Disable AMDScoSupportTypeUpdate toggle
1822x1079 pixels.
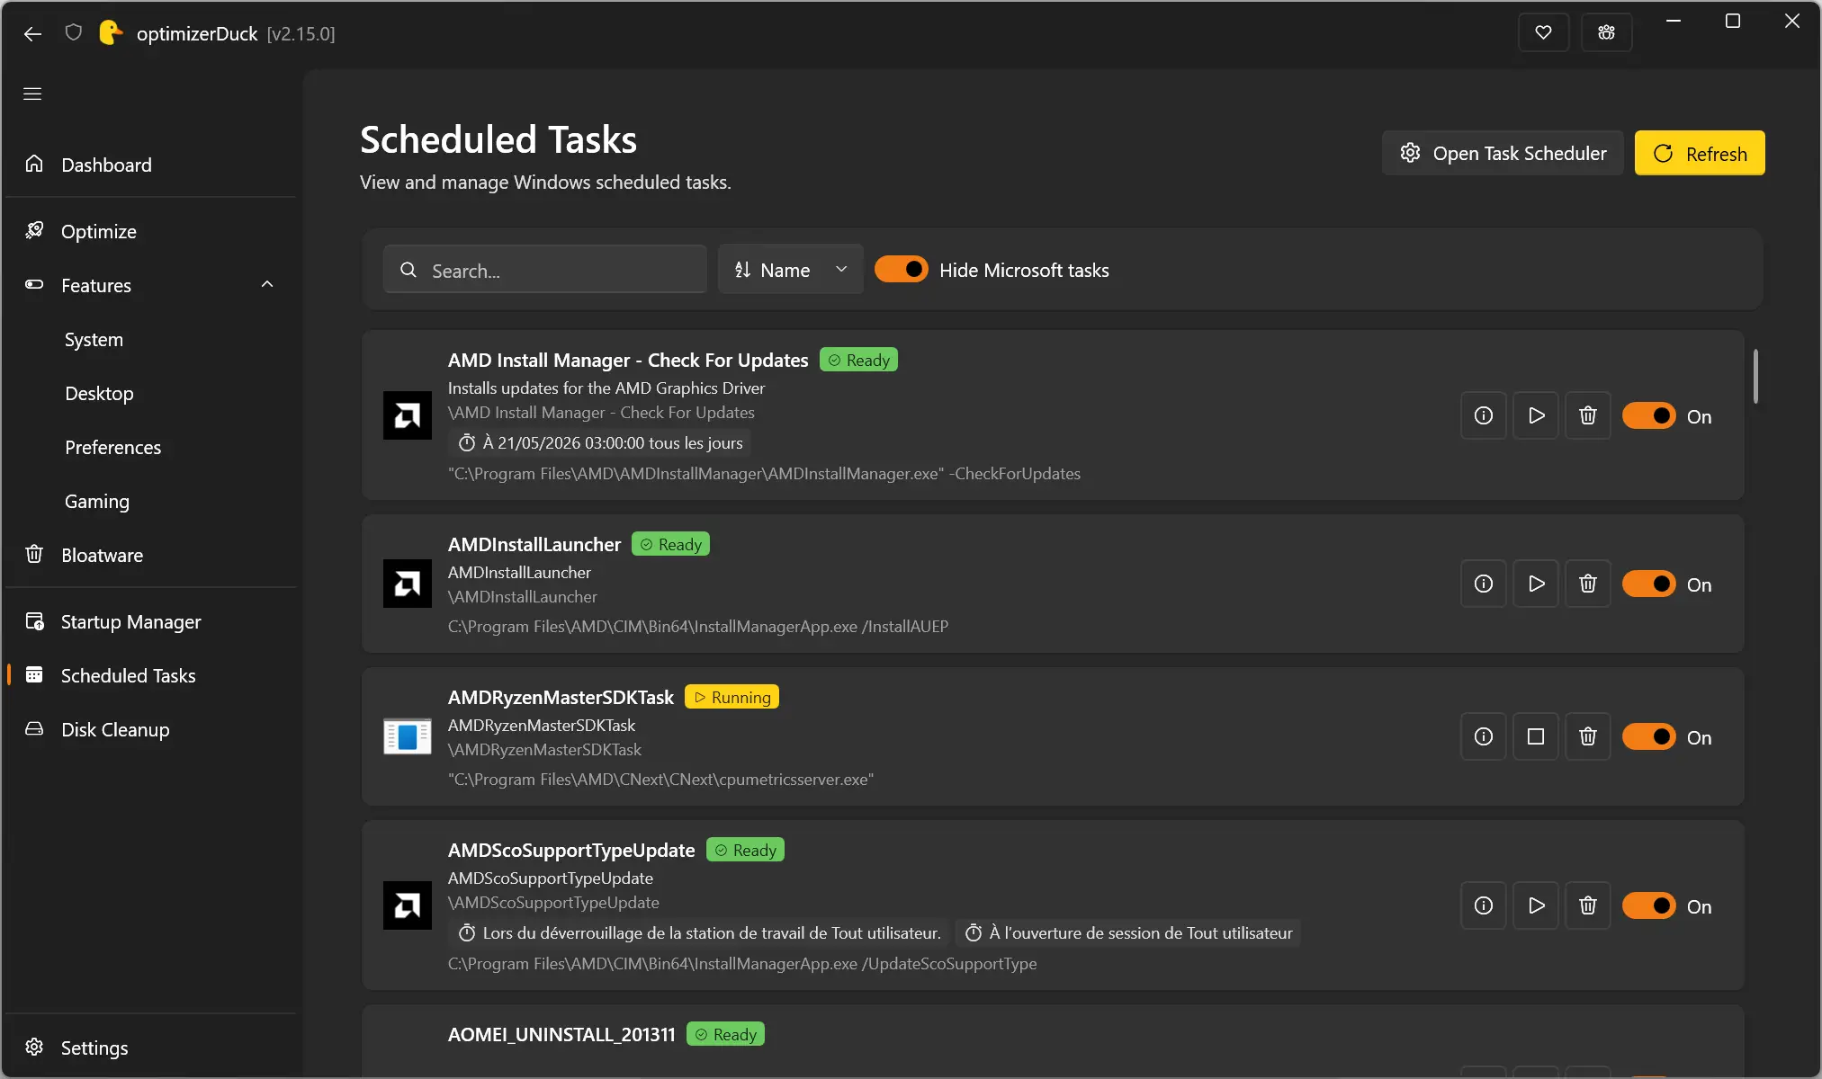pyautogui.click(x=1649, y=905)
